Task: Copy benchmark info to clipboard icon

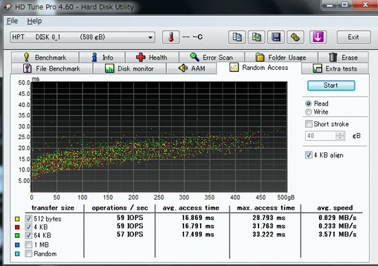Action: point(237,37)
